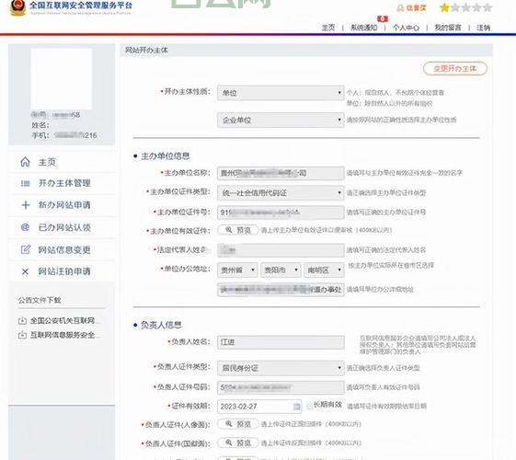Click the red notification badge above 系统通知
The height and width of the screenshot is (460, 516).
pyautogui.click(x=383, y=19)
